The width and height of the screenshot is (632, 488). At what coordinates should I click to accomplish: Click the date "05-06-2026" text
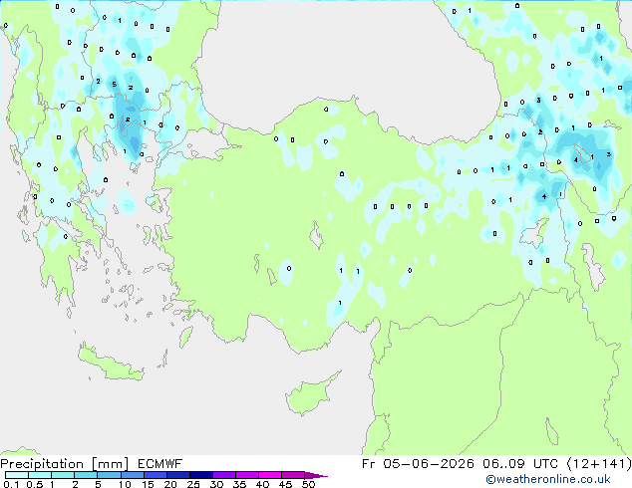tap(429, 464)
